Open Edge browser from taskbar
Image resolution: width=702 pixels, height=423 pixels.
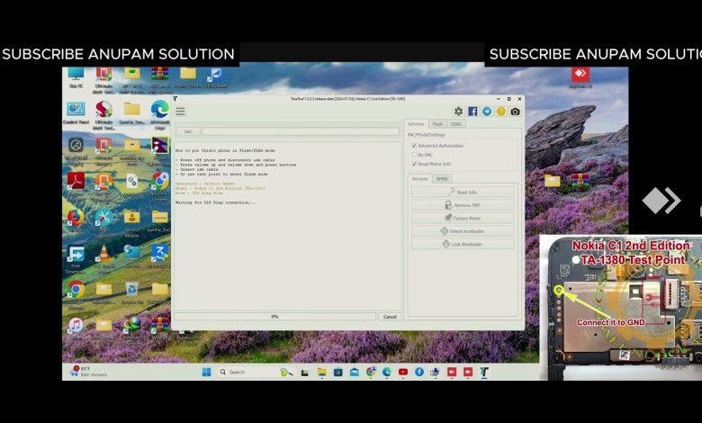[x=387, y=372]
